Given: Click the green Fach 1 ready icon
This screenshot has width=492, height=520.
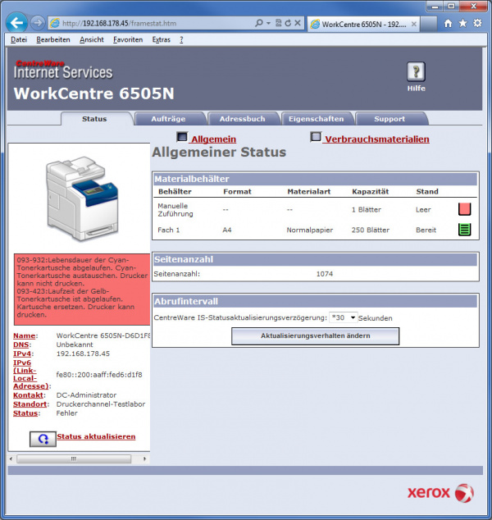Looking at the screenshot, I should (464, 230).
